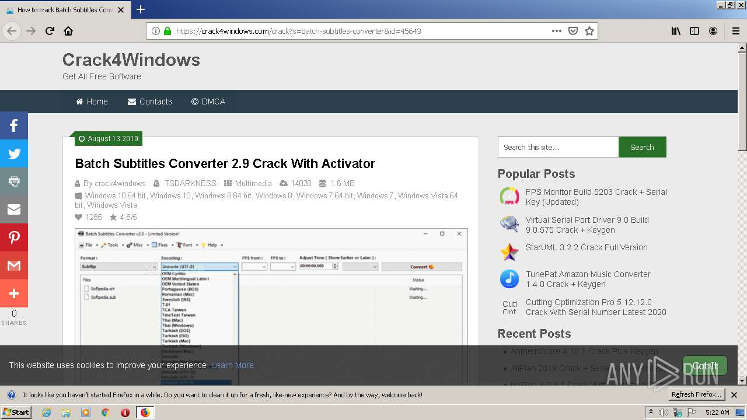Open the Library bookmarks icon

pyautogui.click(x=676, y=31)
